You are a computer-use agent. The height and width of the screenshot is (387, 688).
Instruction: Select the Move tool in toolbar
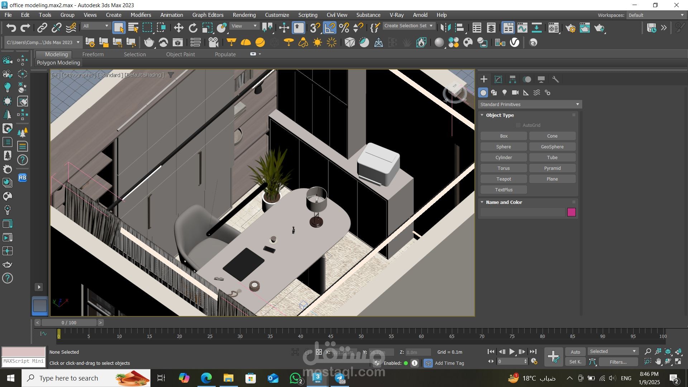click(178, 28)
